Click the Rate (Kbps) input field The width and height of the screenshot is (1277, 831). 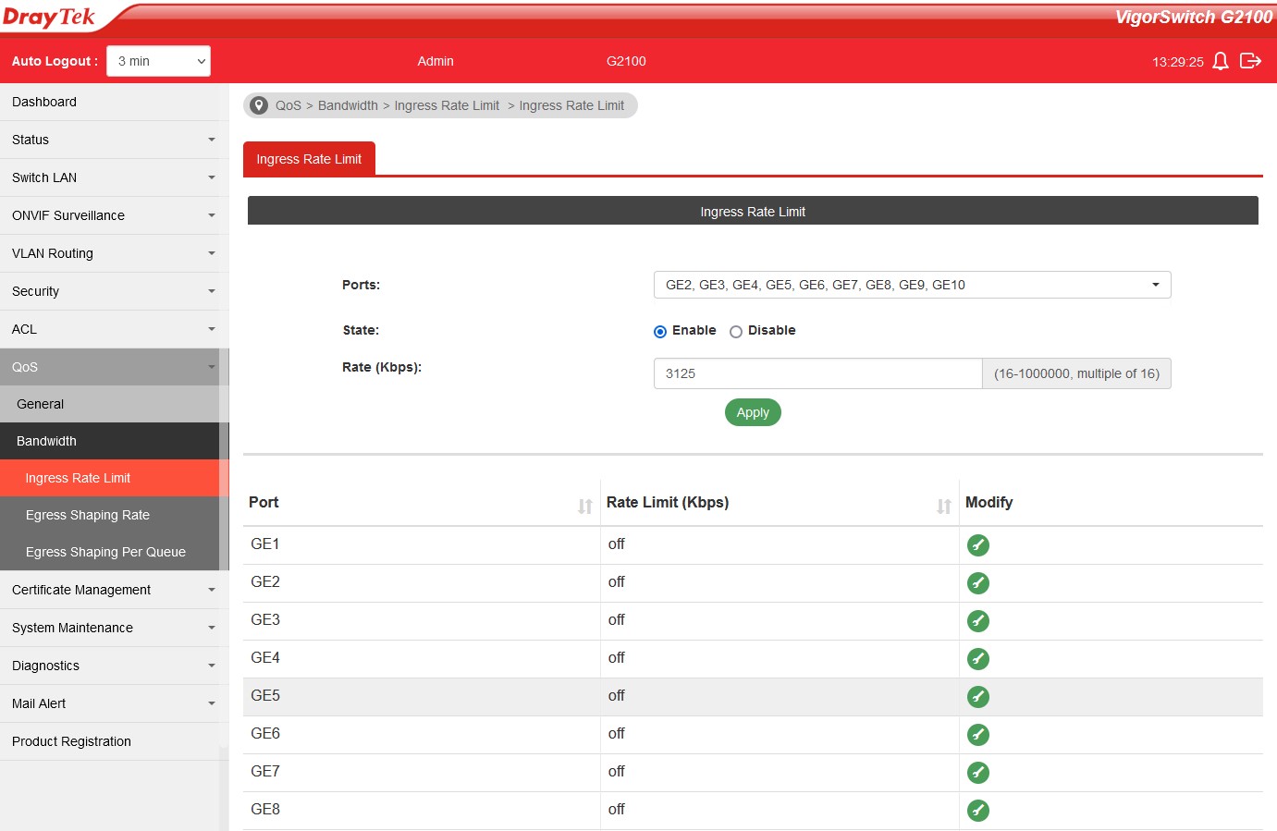[x=817, y=373]
